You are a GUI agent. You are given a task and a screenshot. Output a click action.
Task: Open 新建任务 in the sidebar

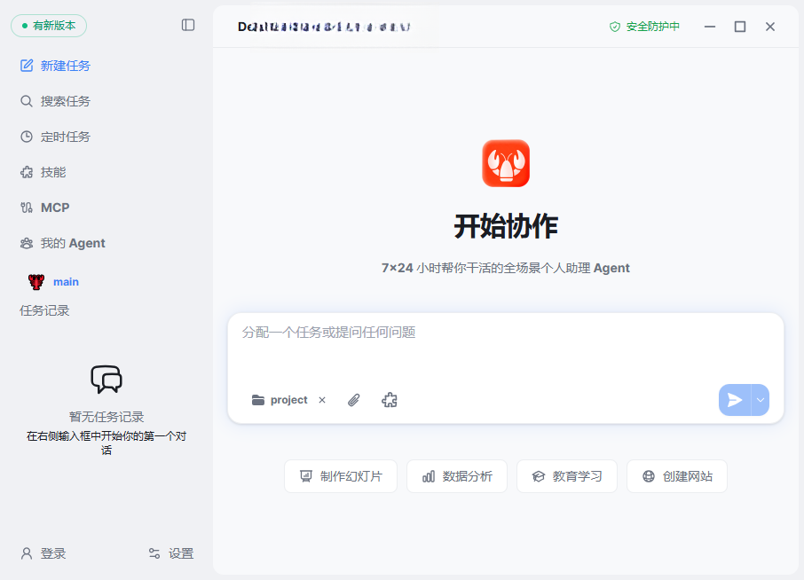click(55, 66)
